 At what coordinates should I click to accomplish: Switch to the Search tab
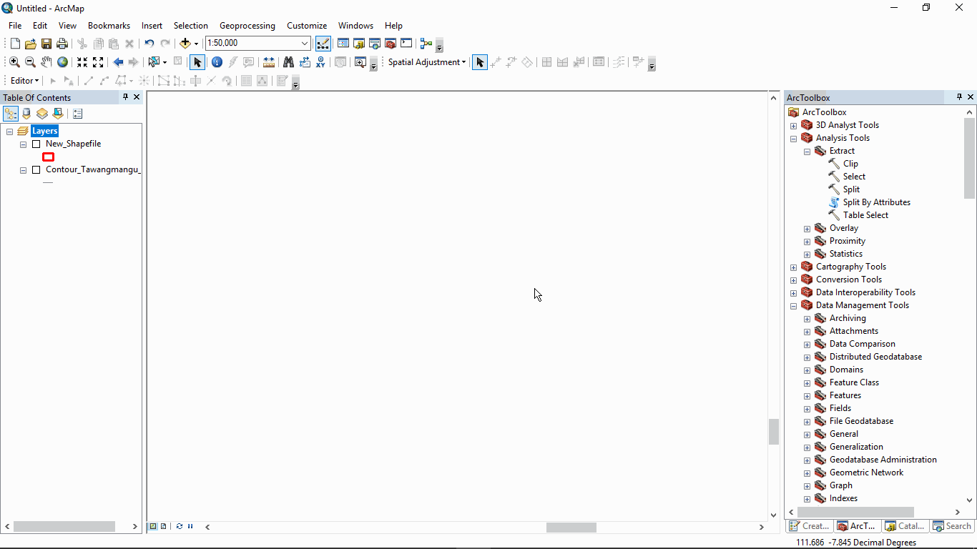[x=952, y=526]
